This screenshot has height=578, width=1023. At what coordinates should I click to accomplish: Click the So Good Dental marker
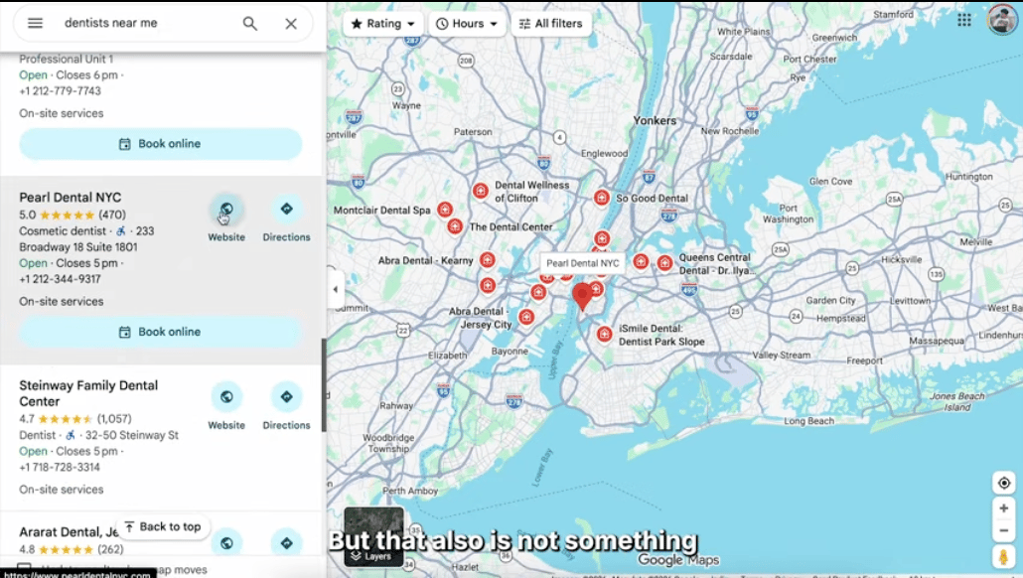click(602, 198)
